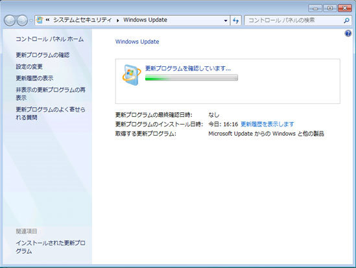The image size is (356, 268).
Task: Open the address bar history dropdown
Action: (x=226, y=21)
